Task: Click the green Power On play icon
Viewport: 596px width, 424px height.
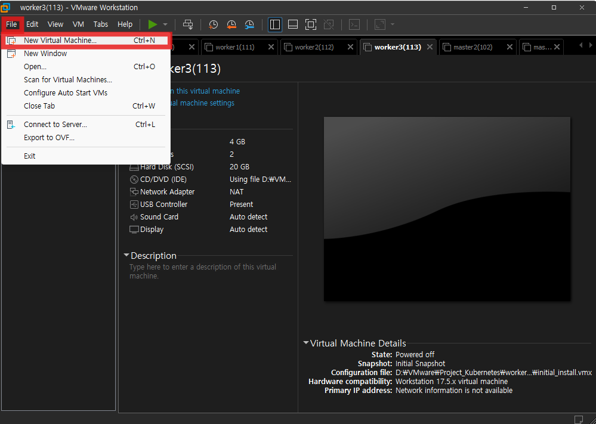Action: (x=152, y=24)
